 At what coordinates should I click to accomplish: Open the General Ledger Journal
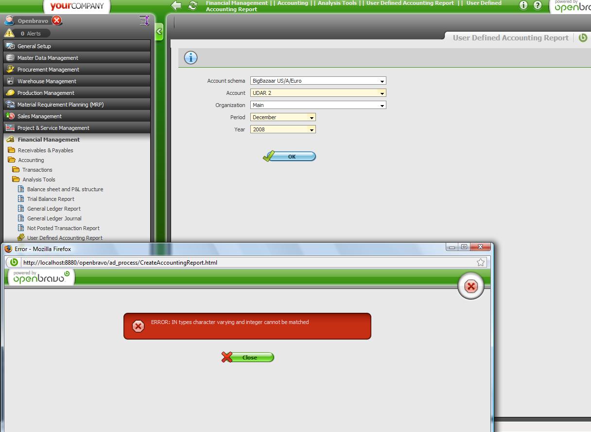coord(54,218)
